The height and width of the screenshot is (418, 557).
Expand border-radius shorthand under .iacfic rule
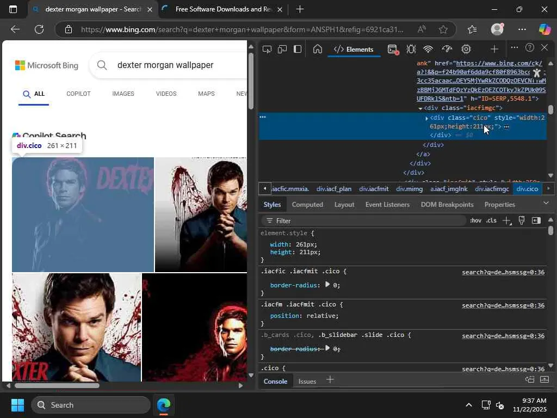[327, 285]
